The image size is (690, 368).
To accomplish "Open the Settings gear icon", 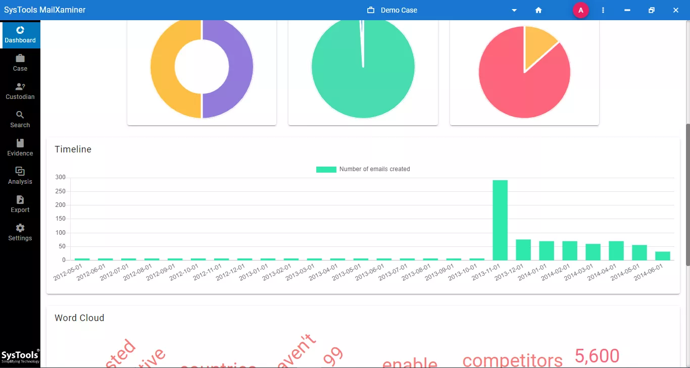I will [x=20, y=228].
